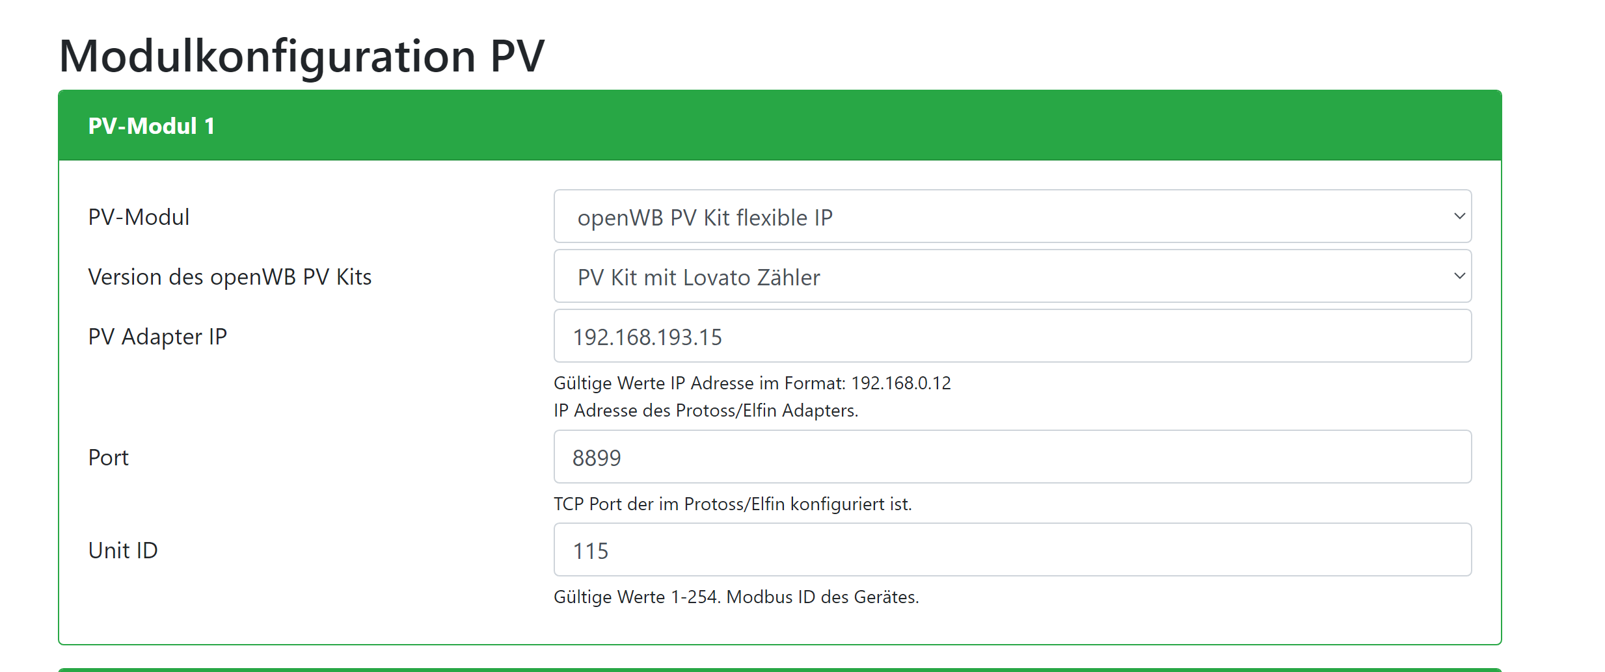The width and height of the screenshot is (1605, 672).
Task: Click the PV Adapter IP label
Action: pos(157,337)
